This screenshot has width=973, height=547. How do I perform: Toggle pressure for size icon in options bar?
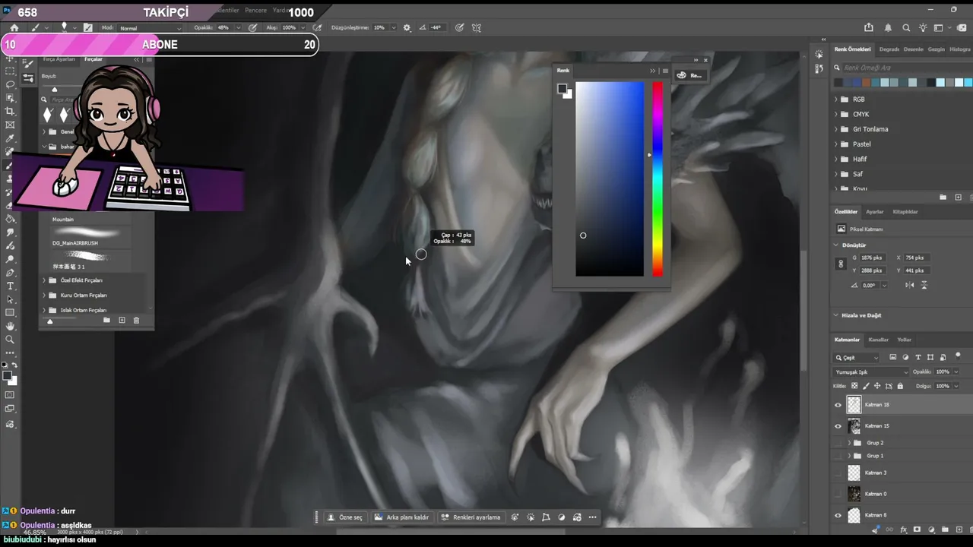pos(460,28)
